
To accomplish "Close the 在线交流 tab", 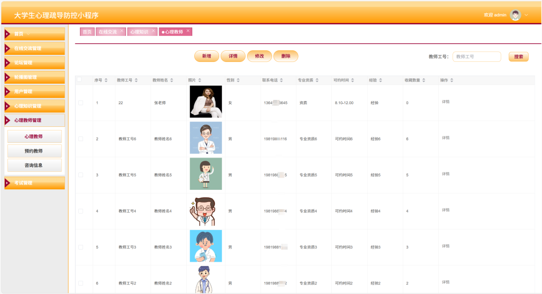I will [x=122, y=31].
